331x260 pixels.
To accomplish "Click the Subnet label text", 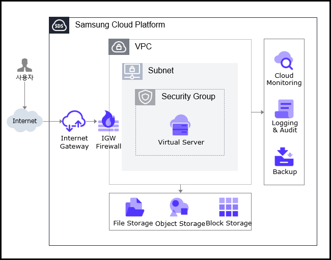I will click(x=160, y=71).
